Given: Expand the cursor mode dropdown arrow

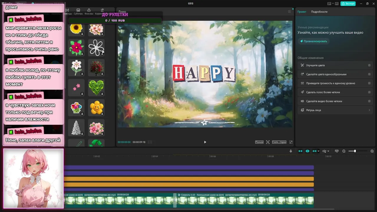Looking at the screenshot, I should tap(328, 151).
